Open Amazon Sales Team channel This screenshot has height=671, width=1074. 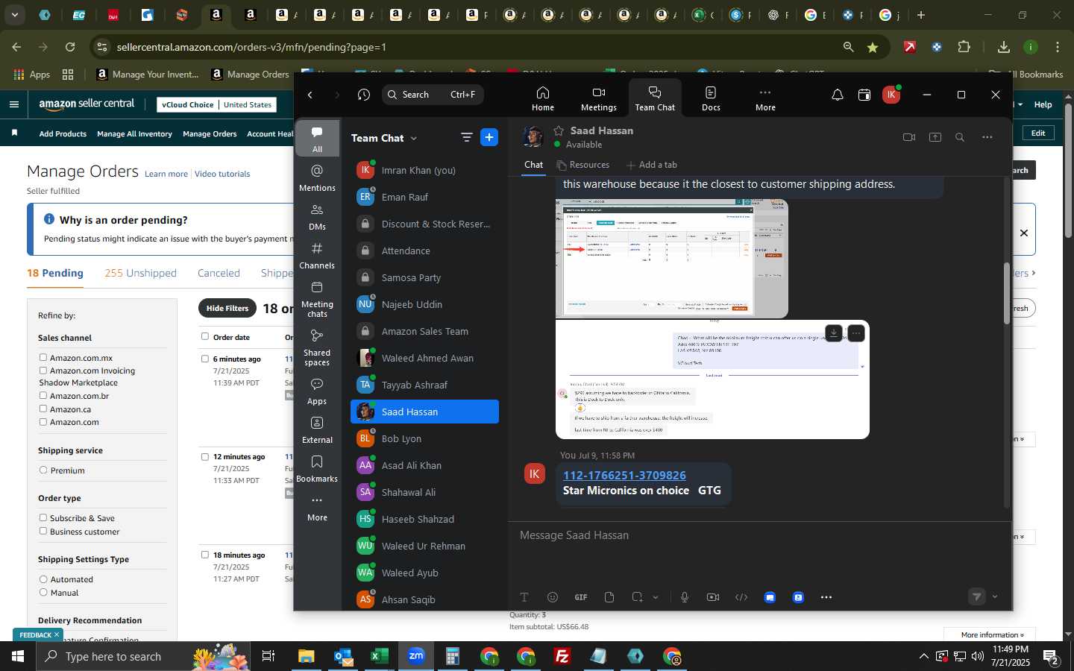point(424,331)
